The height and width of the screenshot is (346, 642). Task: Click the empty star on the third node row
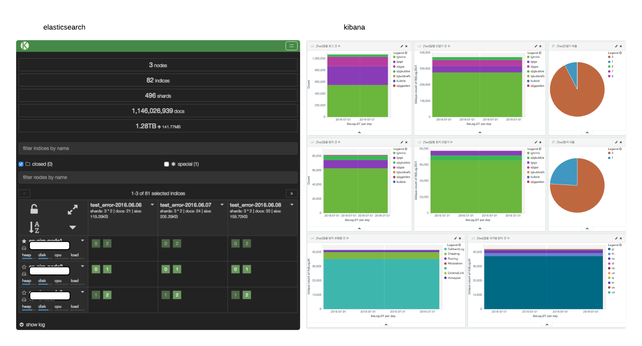point(24,293)
